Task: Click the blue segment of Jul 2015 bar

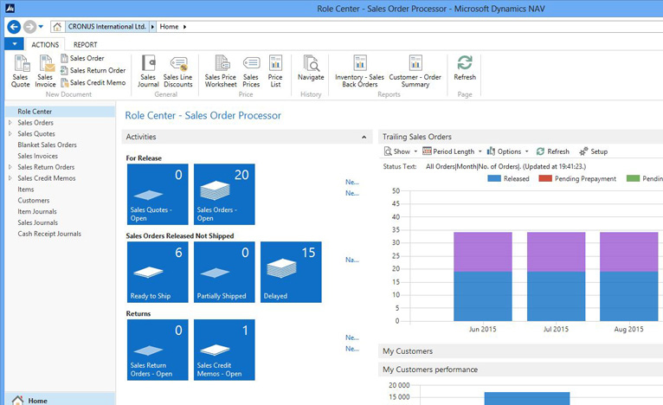Action: pos(556,296)
